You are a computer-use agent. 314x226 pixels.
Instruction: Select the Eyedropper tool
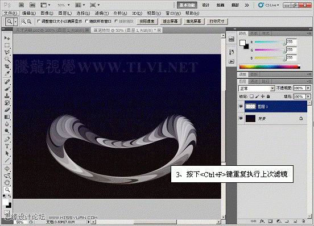pos(7,73)
